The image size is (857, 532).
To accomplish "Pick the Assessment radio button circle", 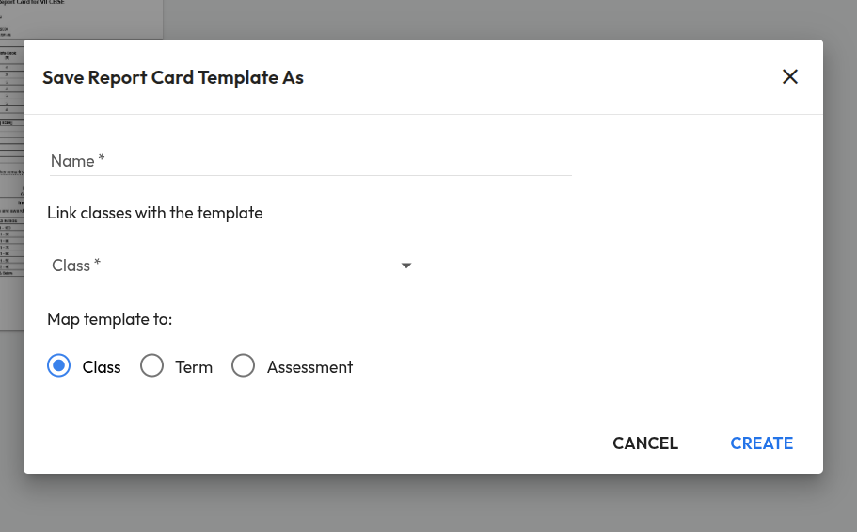I will (x=244, y=366).
